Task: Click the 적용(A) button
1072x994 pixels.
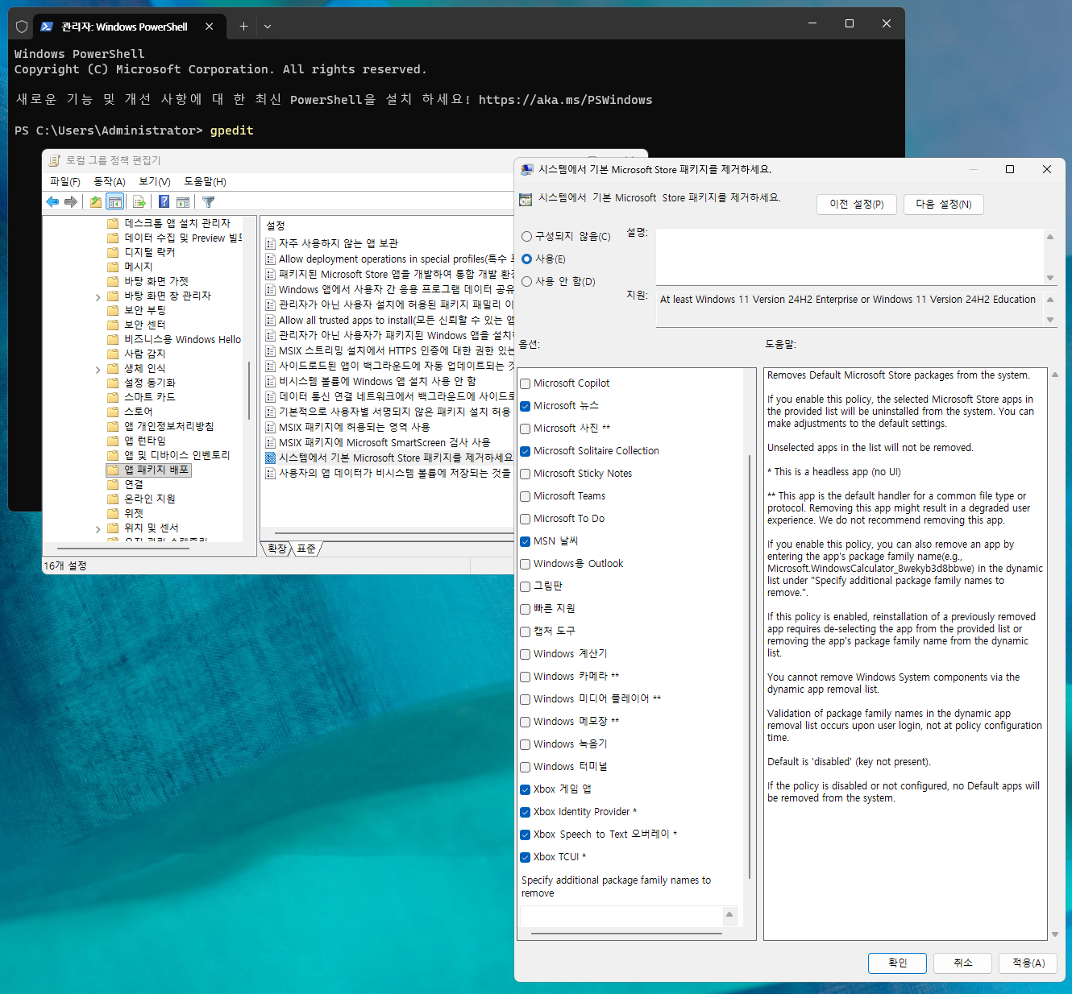Action: click(x=1028, y=963)
